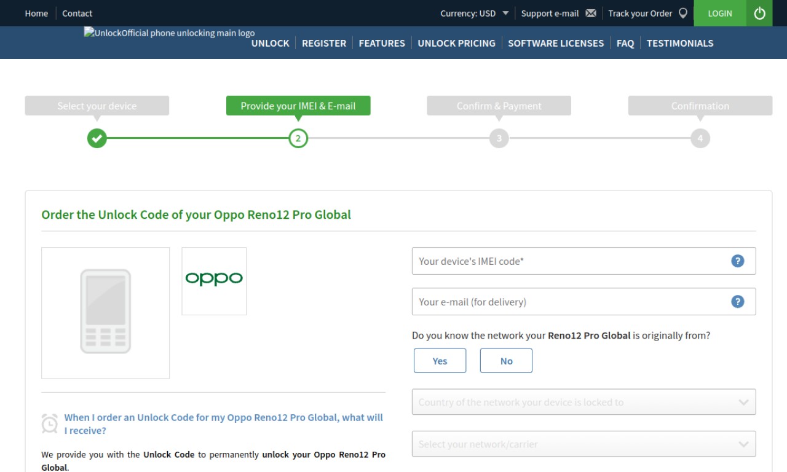Open the UNLOCK PRICING menu item

click(x=456, y=43)
